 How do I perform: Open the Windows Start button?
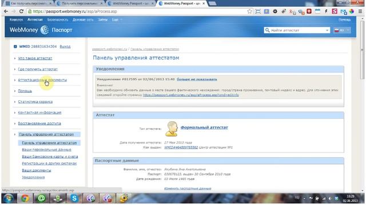click(x=9, y=198)
